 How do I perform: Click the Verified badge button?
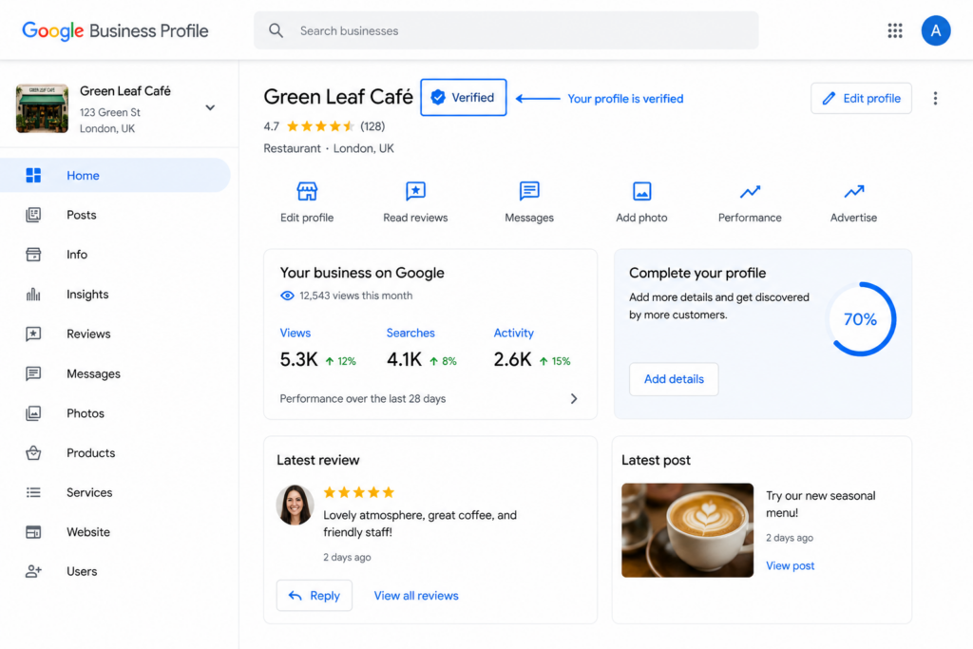pos(464,98)
